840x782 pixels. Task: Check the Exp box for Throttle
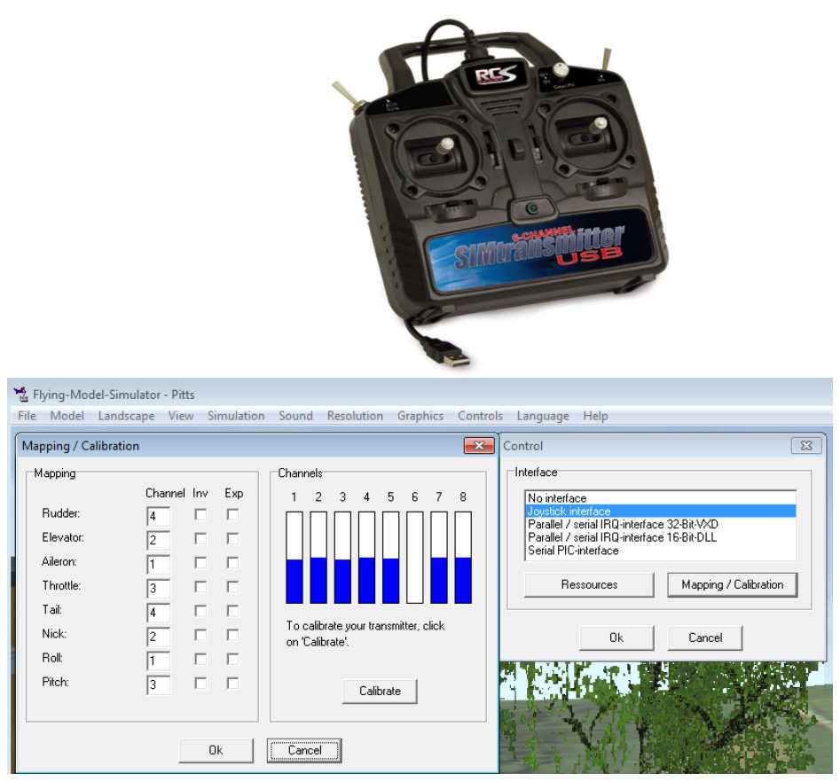pos(232,587)
